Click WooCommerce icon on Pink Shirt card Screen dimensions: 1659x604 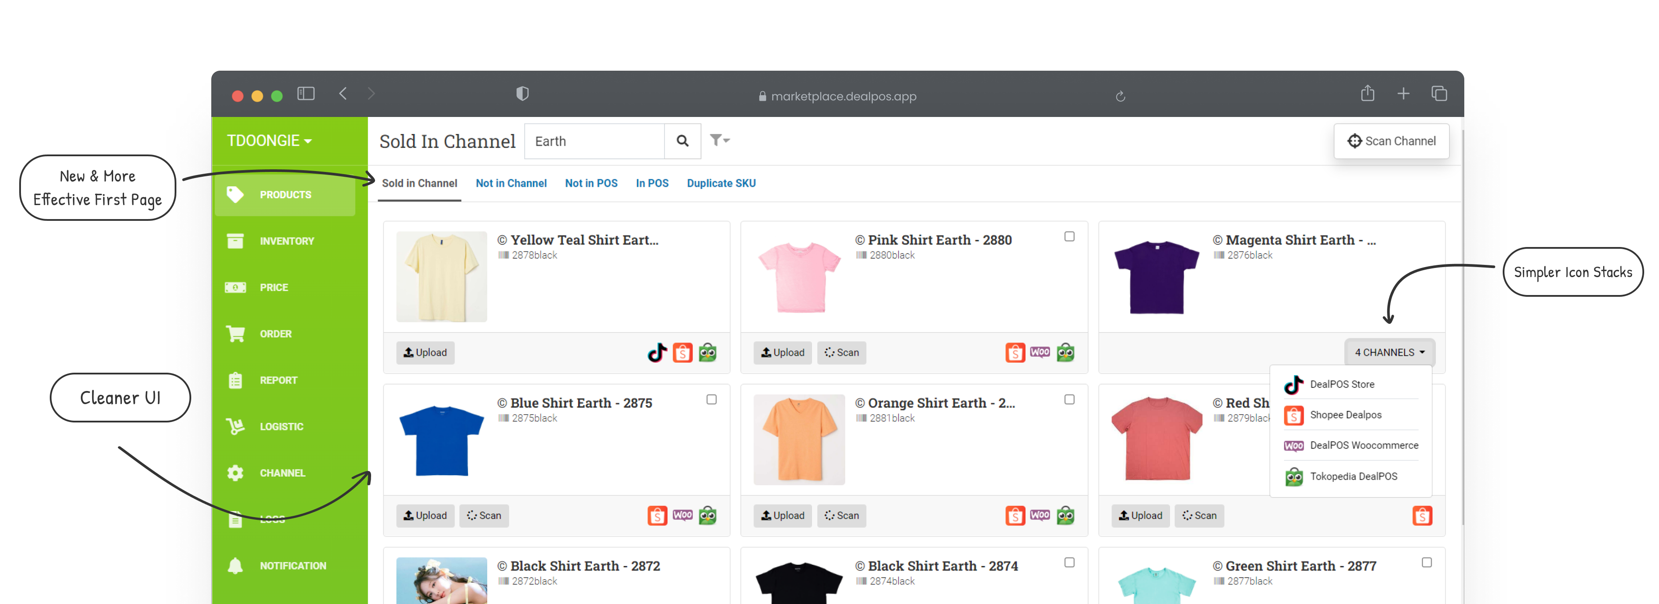pyautogui.click(x=1039, y=352)
